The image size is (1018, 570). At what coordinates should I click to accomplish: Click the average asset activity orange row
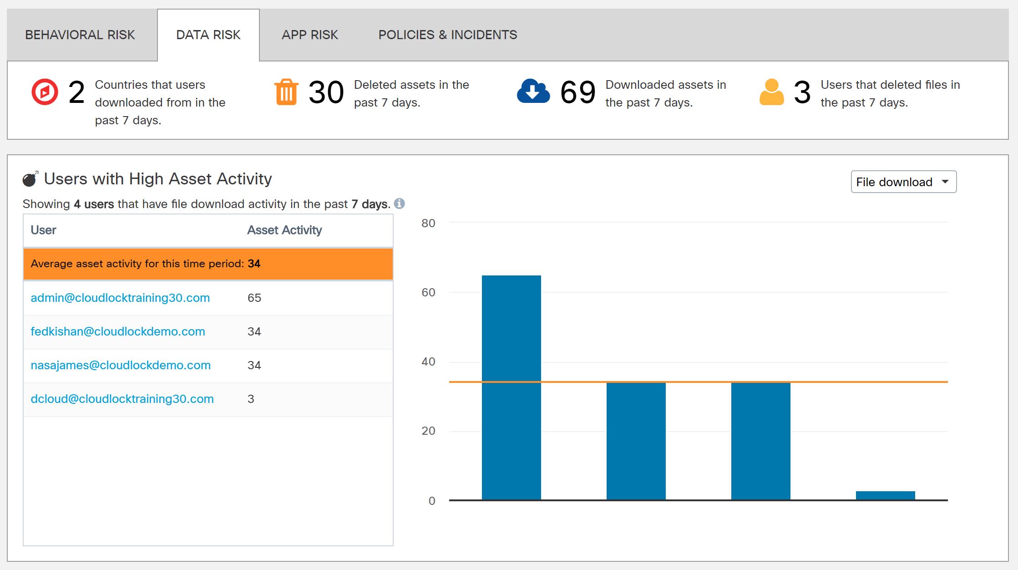(x=207, y=264)
